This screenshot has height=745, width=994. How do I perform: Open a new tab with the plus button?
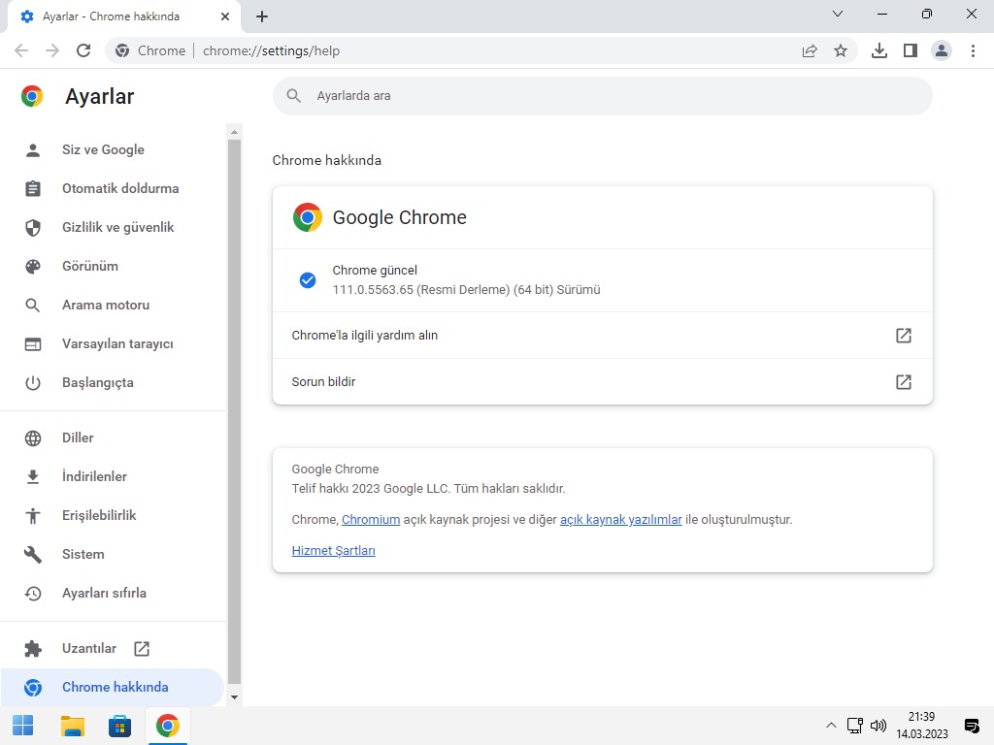click(x=262, y=16)
